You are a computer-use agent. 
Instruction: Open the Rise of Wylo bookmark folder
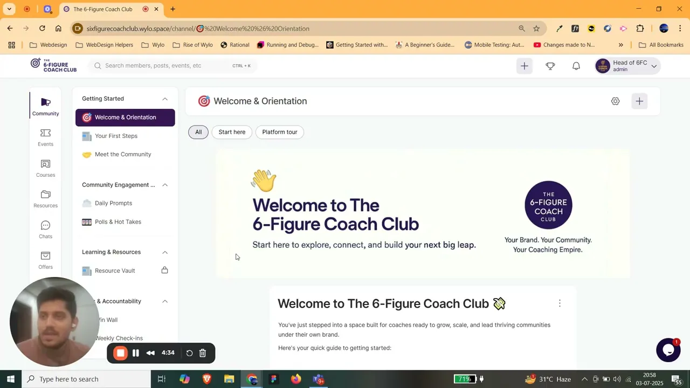(x=192, y=45)
